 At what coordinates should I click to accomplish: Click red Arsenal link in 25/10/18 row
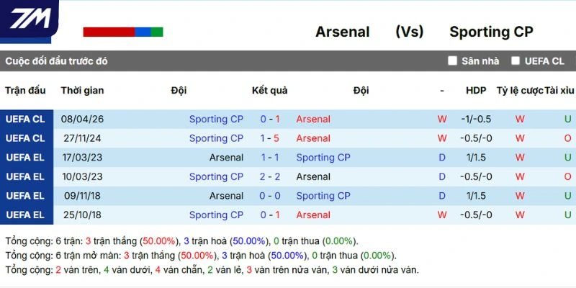(x=313, y=215)
